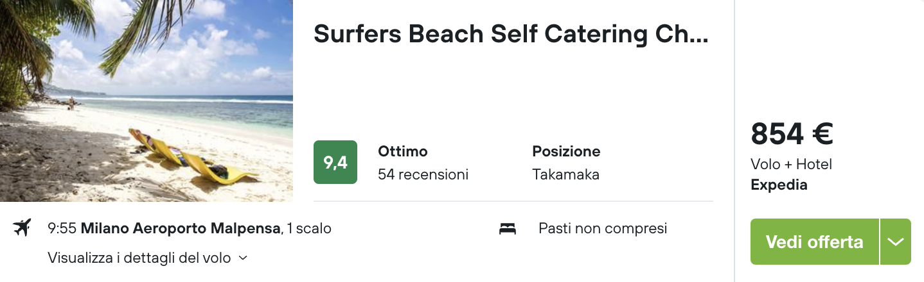
Task: Click the Expedia provider name
Action: click(779, 185)
